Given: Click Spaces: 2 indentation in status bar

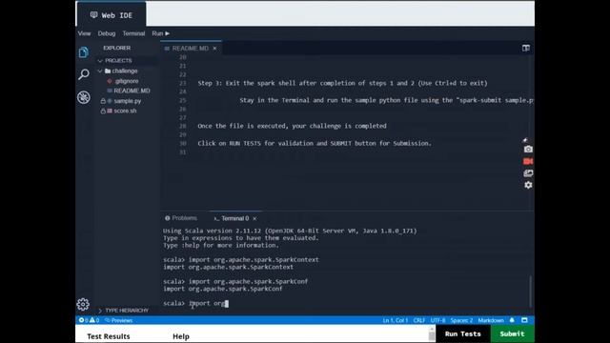Looking at the screenshot, I should pyautogui.click(x=461, y=320).
